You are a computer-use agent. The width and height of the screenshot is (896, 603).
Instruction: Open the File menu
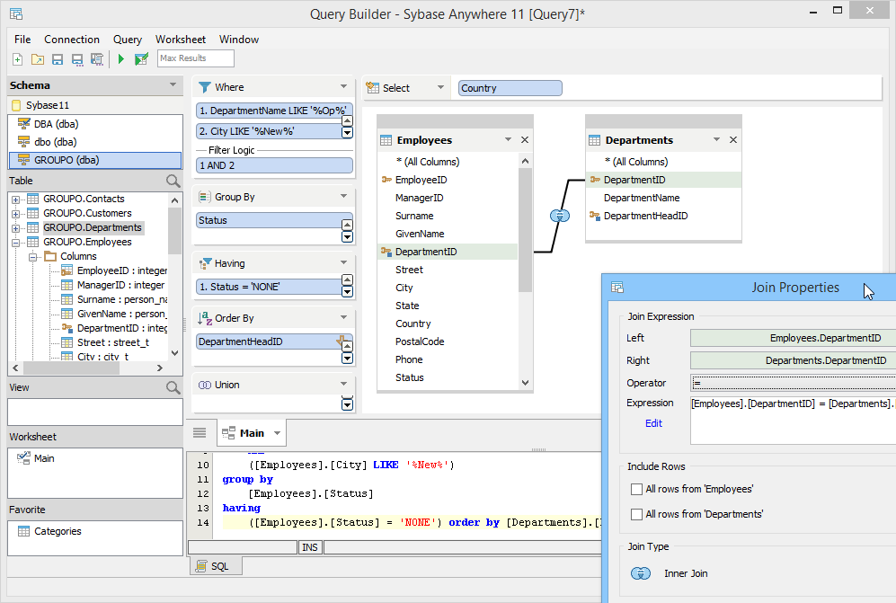22,40
